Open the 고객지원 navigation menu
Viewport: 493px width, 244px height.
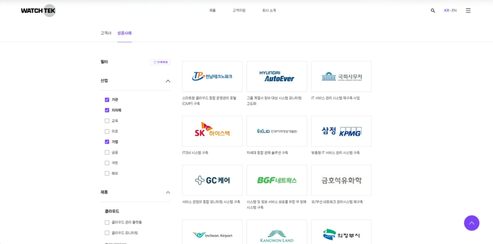click(x=239, y=11)
